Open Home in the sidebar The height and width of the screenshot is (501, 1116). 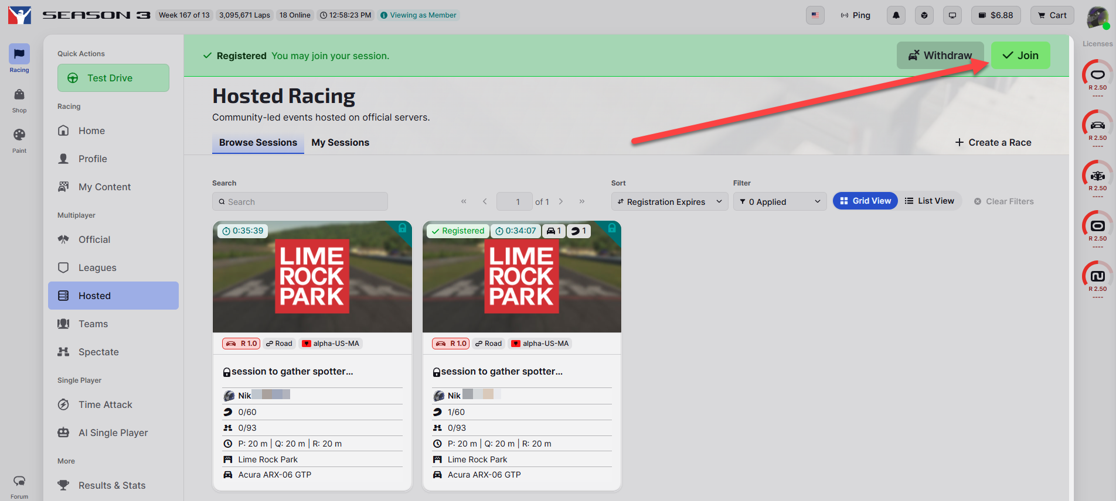coord(113,131)
